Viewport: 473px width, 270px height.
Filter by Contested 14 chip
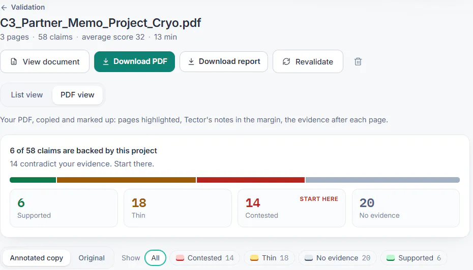pyautogui.click(x=205, y=258)
